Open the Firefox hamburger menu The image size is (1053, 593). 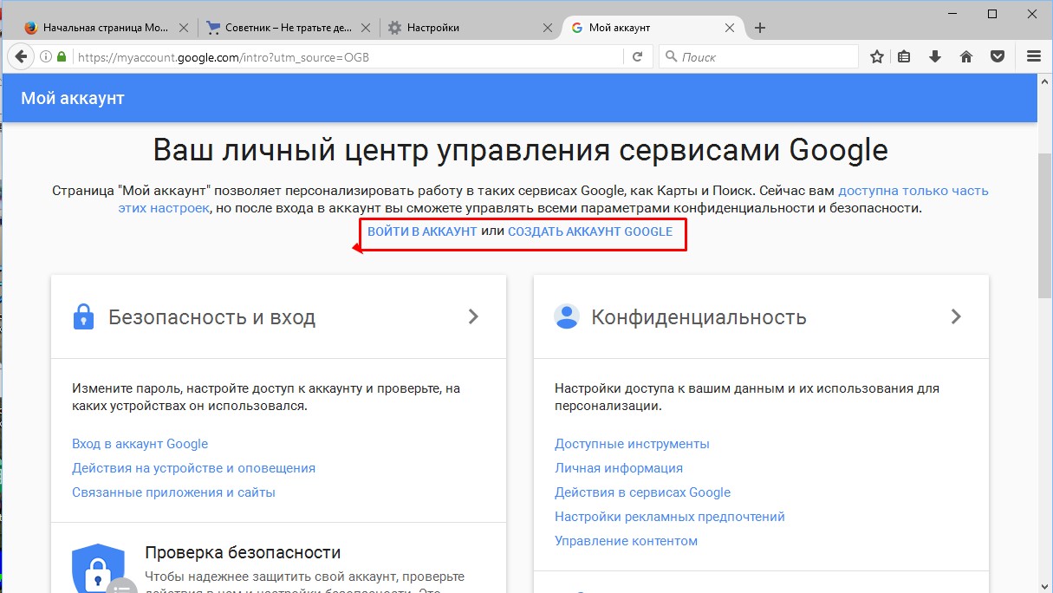pos(1033,56)
